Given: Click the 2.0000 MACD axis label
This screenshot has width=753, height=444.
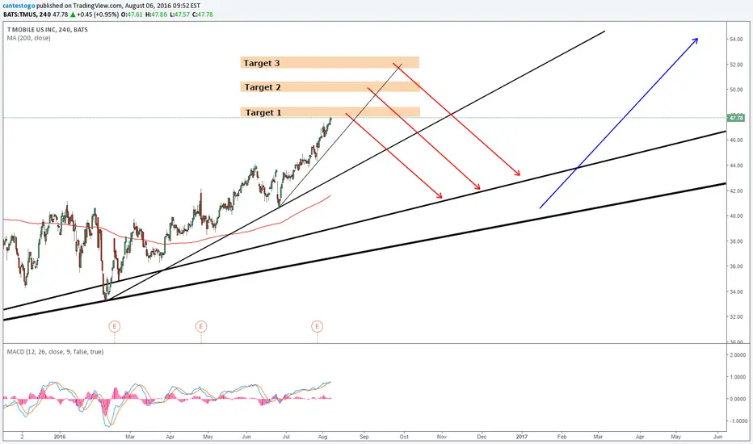Looking at the screenshot, I should tap(737, 355).
